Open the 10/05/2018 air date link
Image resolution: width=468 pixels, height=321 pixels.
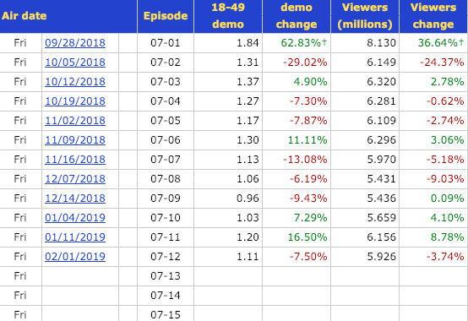click(x=75, y=63)
